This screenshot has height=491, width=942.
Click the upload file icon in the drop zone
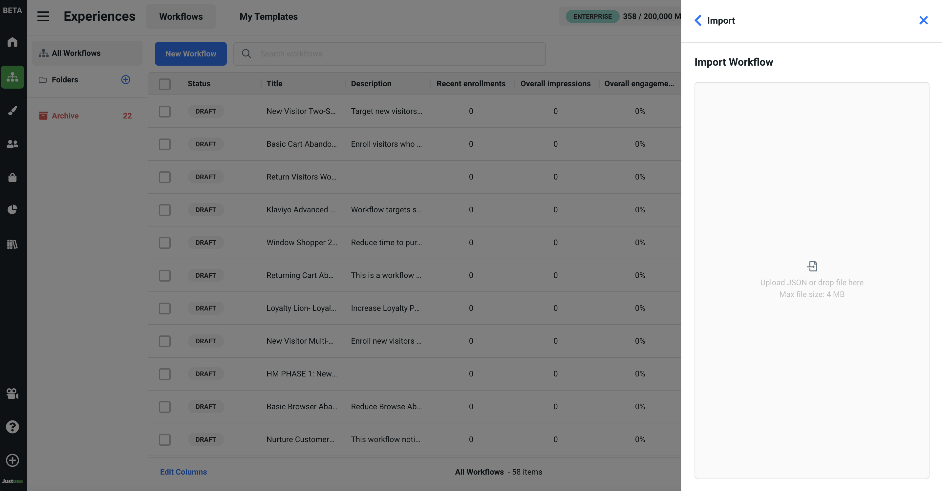(x=812, y=266)
